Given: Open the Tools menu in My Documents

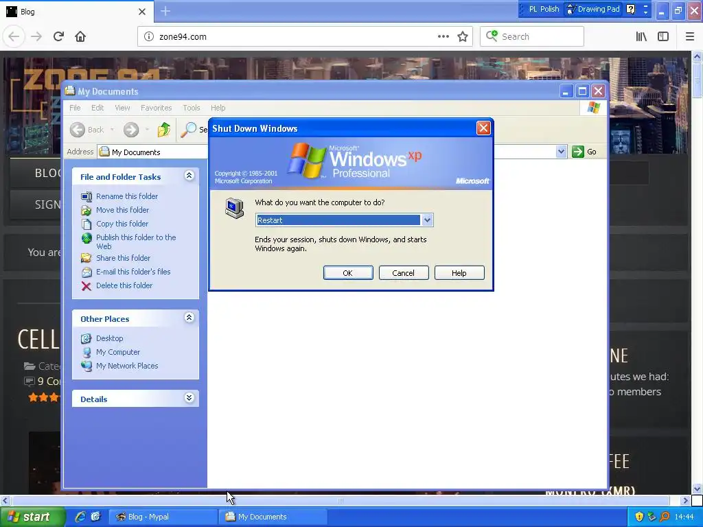Looking at the screenshot, I should (x=192, y=108).
